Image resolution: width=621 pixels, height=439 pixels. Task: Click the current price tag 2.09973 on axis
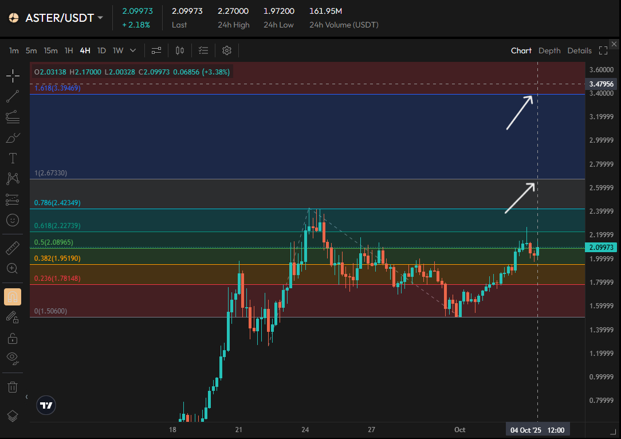click(x=601, y=247)
